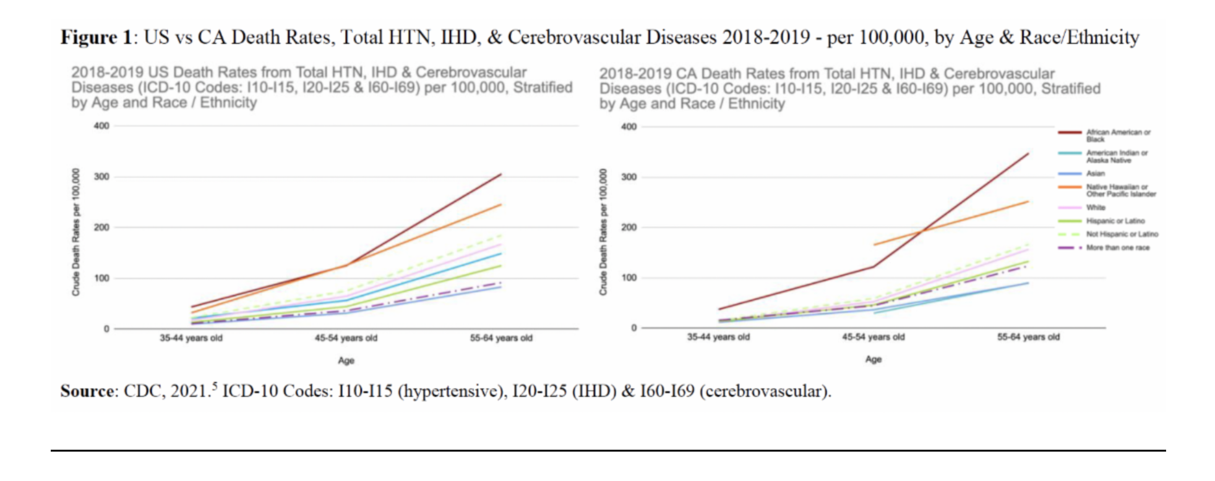
Task: Select the 0 y-axis value on the CA chart
Action: (633, 328)
